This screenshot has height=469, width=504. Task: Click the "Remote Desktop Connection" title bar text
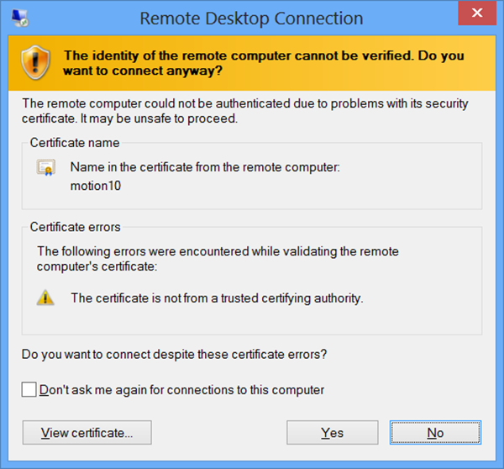tap(251, 18)
